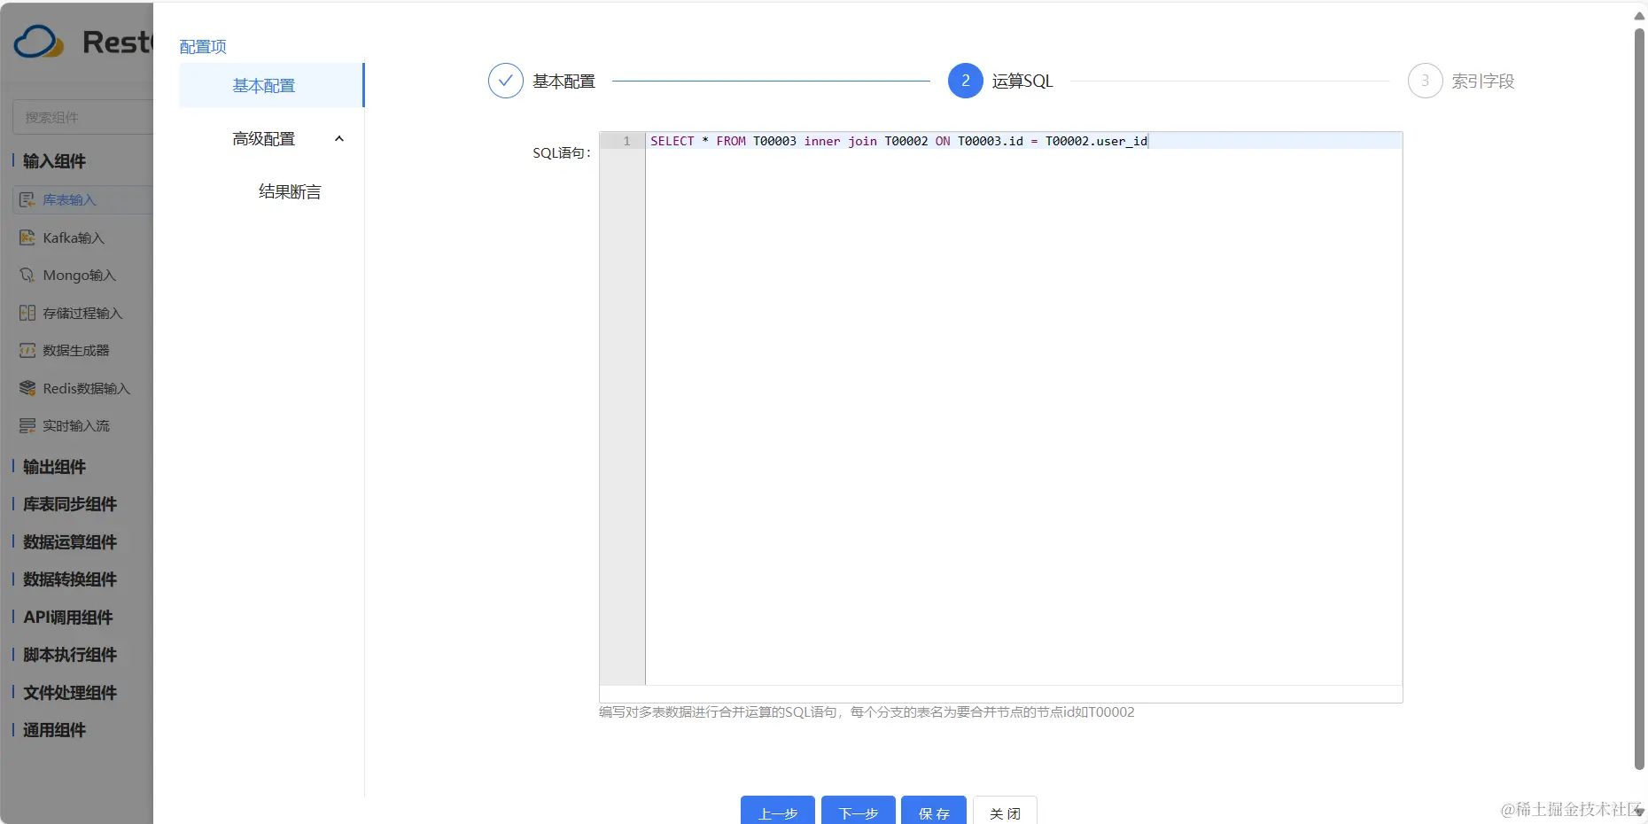Expand the API调用组件 section
1648x824 pixels.
pos(67,618)
